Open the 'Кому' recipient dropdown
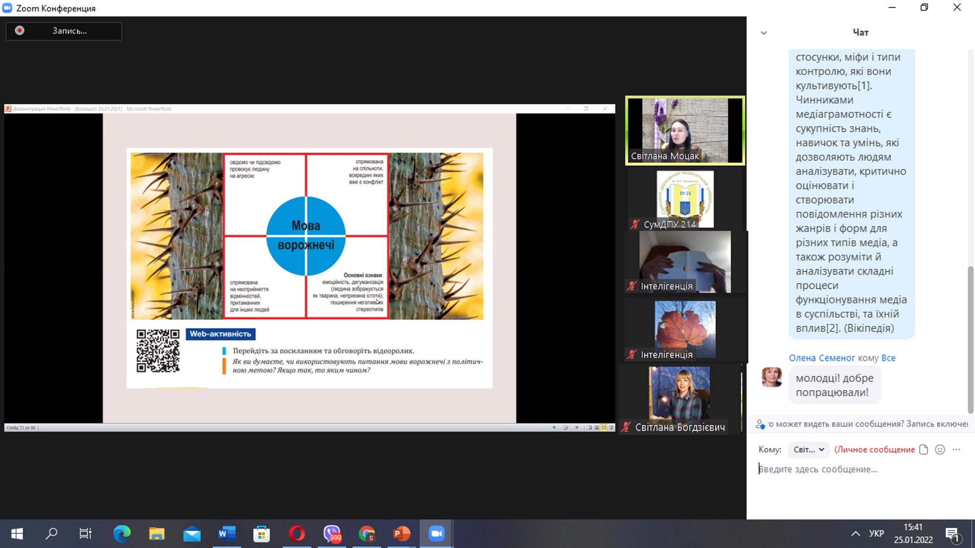 (808, 450)
